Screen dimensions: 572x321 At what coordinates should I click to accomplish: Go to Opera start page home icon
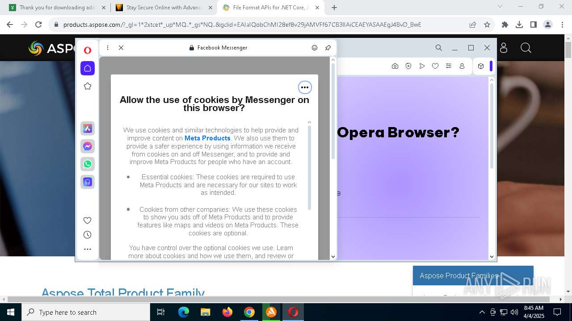(x=88, y=68)
